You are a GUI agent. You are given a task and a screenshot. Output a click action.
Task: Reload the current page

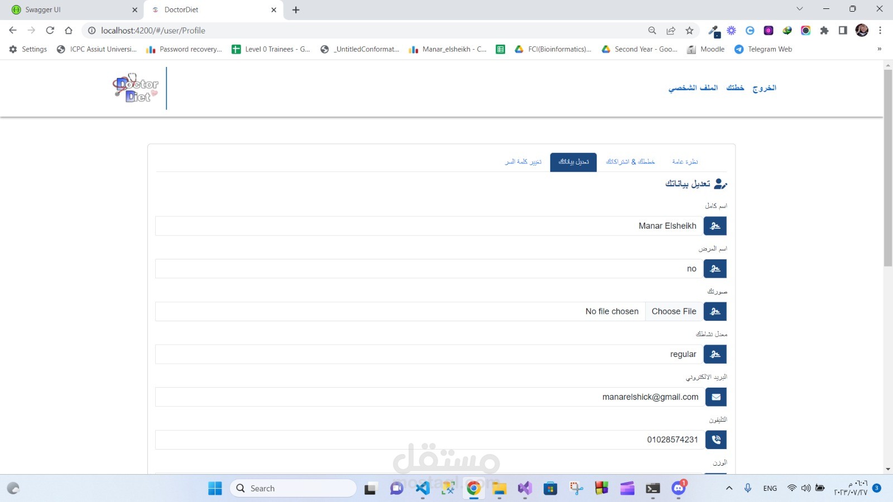coord(50,31)
